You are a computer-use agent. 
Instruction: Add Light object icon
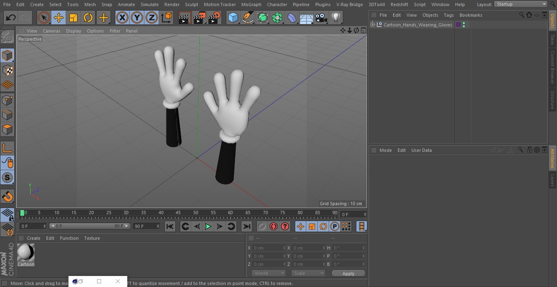point(336,18)
